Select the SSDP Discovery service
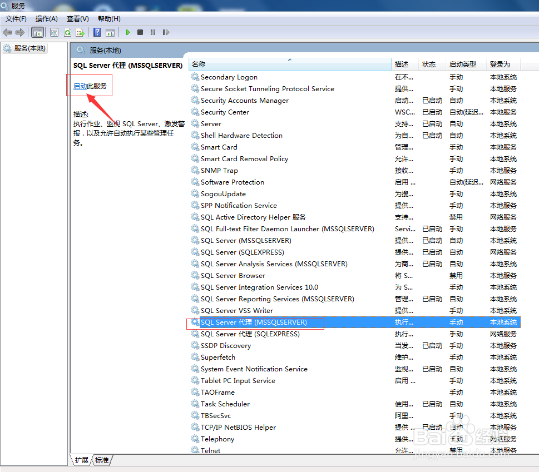The width and height of the screenshot is (539, 472). pos(355,346)
